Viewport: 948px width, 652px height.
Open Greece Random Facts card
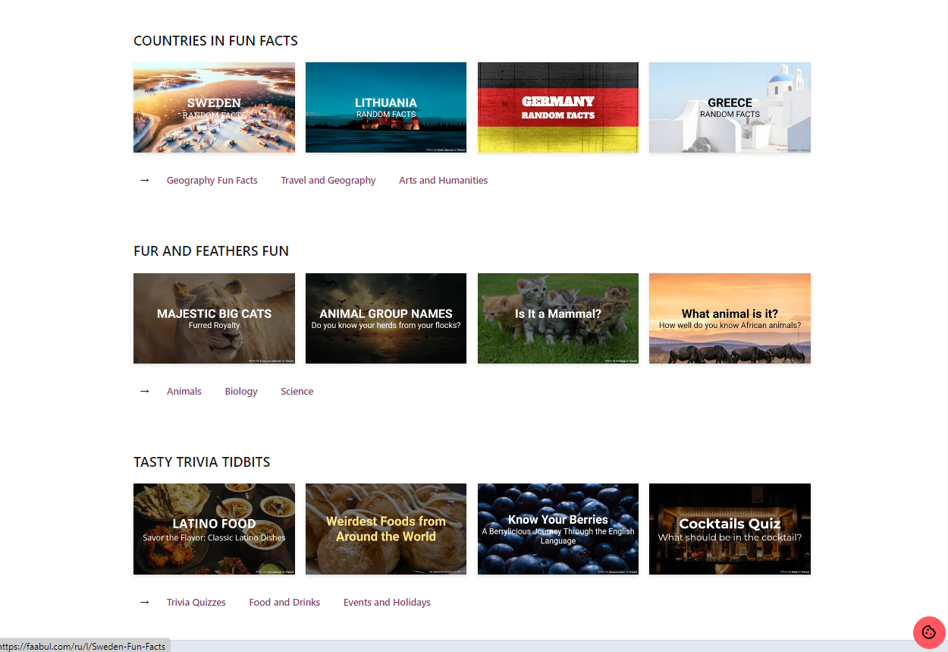click(x=730, y=108)
